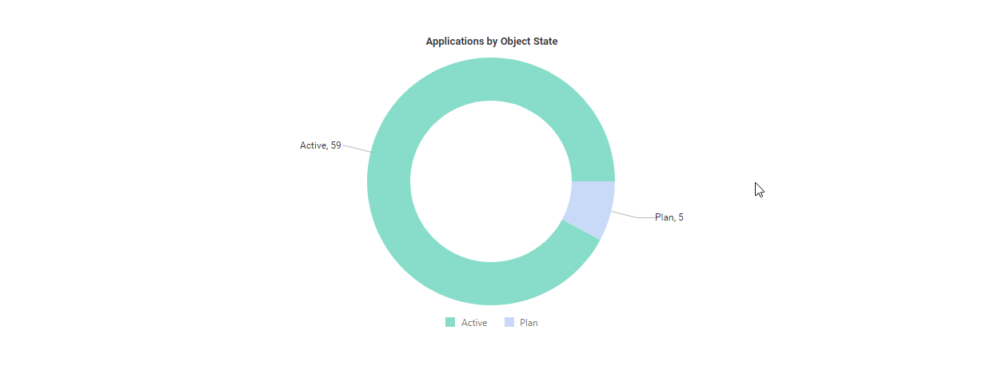
Task: Select the light blue Plan donut slice
Action: [589, 208]
